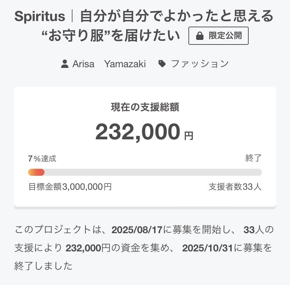
Task: Click the person icon beside Arisa Yamazaki
Action: click(65, 64)
